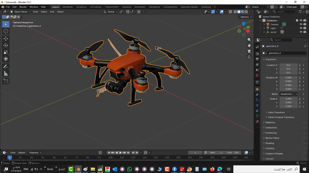
Task: Select the Annotate pencil tool
Action: pos(6,67)
